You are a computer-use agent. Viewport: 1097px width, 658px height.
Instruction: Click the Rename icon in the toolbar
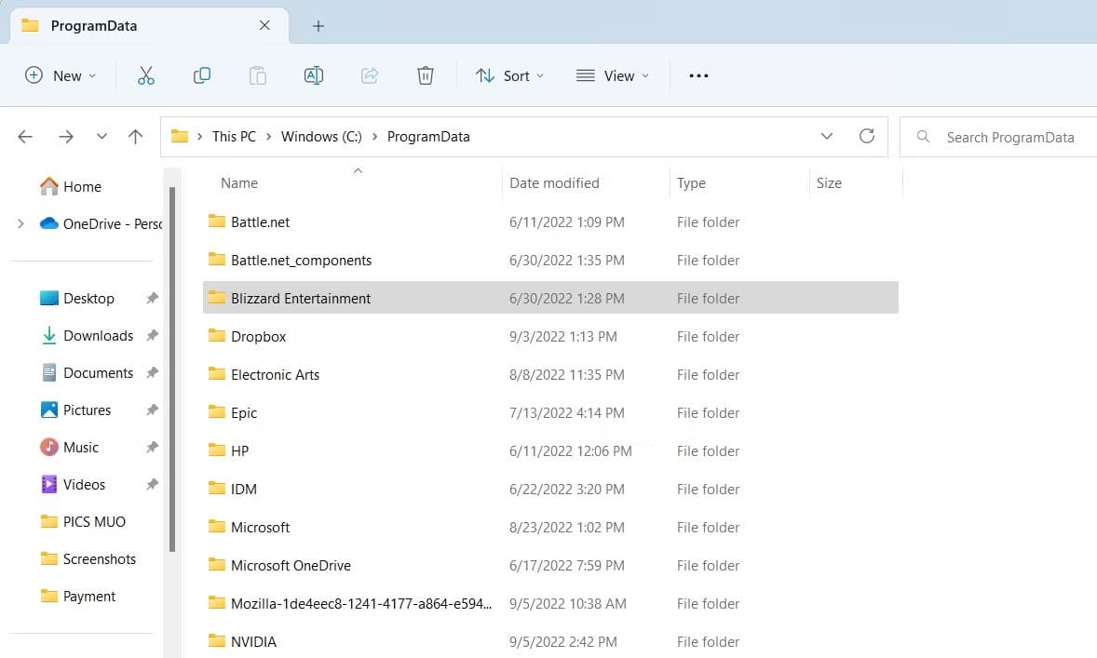[x=313, y=75]
